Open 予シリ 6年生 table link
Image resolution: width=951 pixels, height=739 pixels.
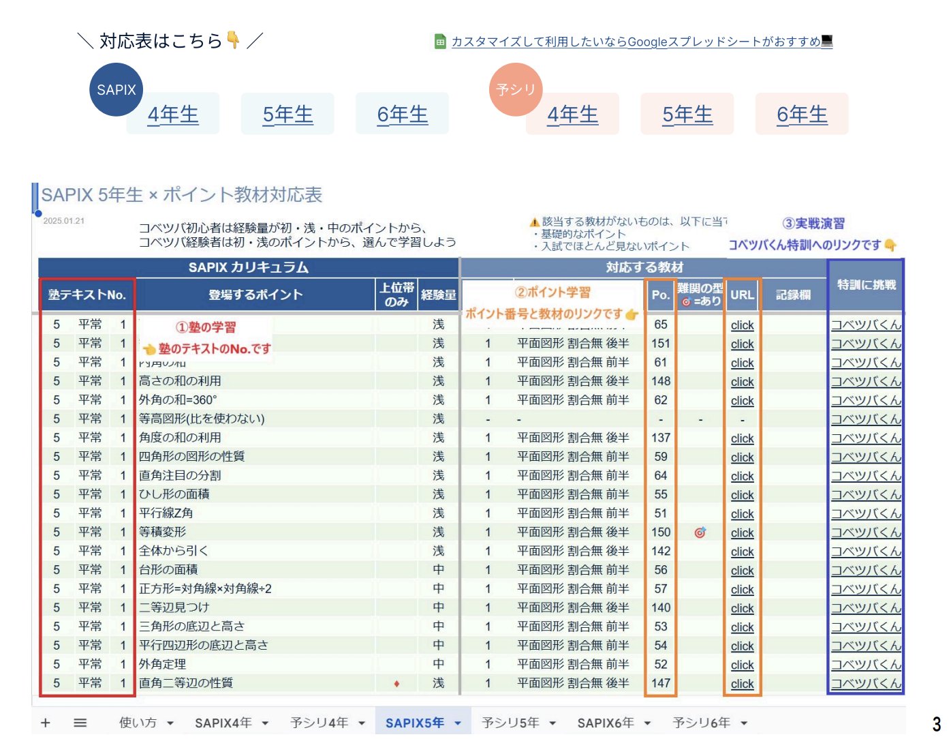(x=802, y=114)
